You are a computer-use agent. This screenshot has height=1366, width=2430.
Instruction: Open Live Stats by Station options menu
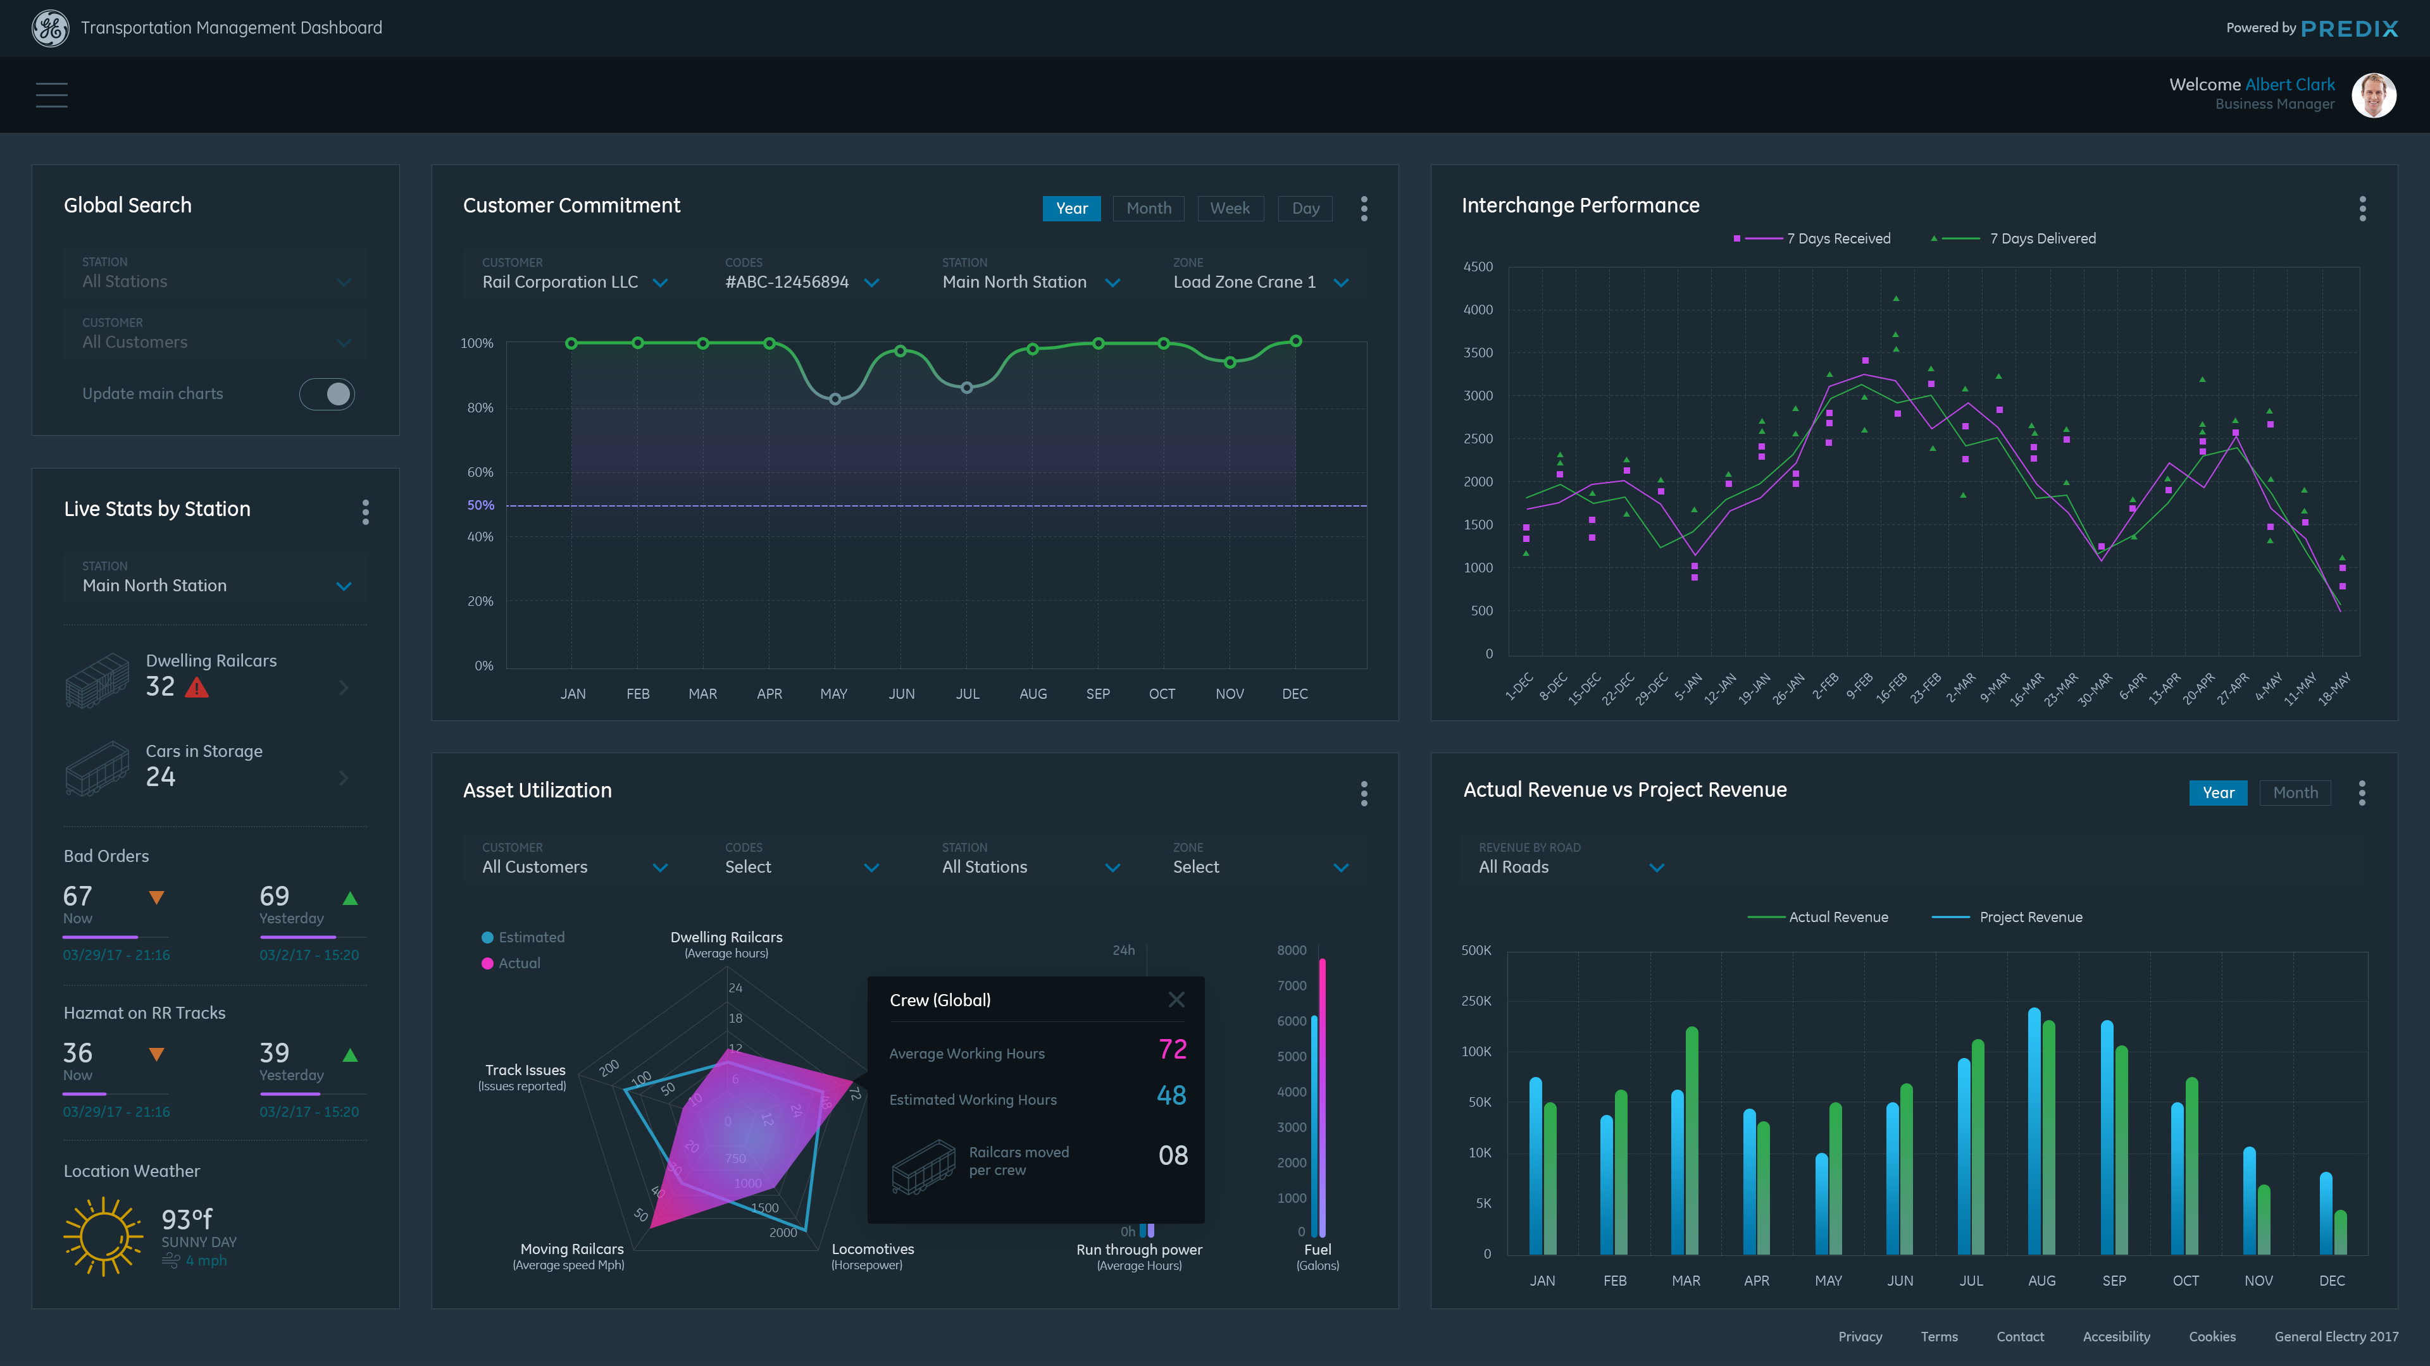point(365,512)
